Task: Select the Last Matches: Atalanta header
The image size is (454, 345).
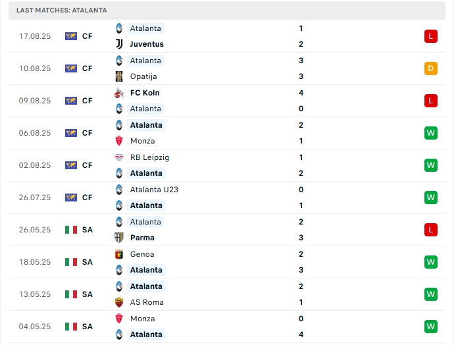Action: (62, 11)
